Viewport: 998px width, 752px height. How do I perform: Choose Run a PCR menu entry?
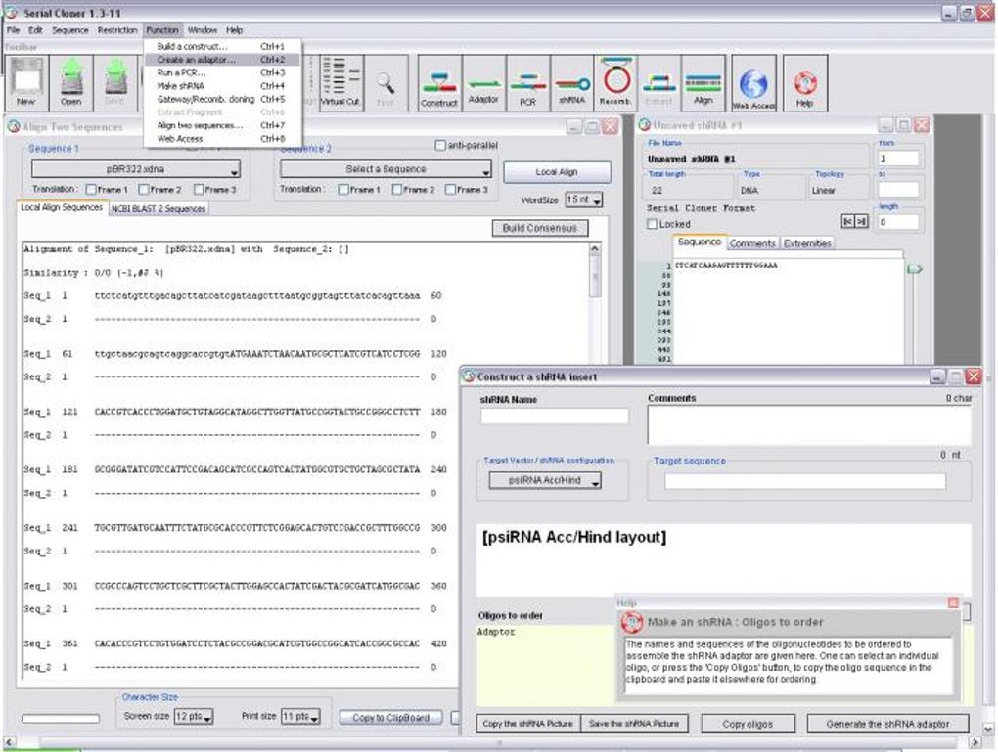[221, 72]
